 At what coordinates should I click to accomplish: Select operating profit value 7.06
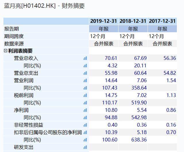pyautogui.click(x=142, y=81)
